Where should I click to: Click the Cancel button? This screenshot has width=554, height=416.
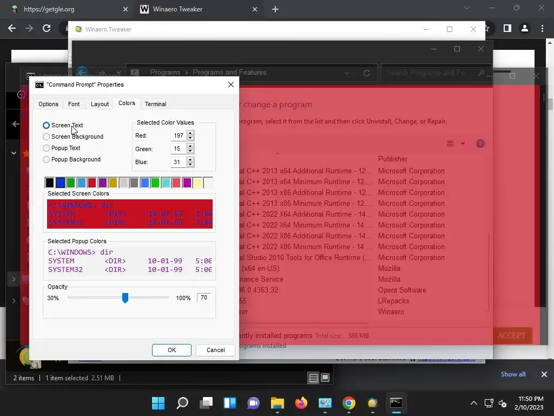(x=215, y=350)
